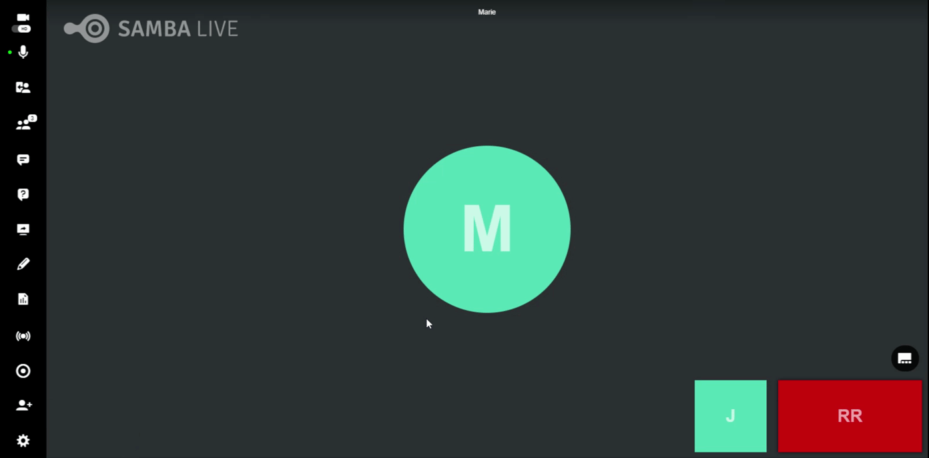
Task: Click the round layout button above thumbnails
Action: 905,359
